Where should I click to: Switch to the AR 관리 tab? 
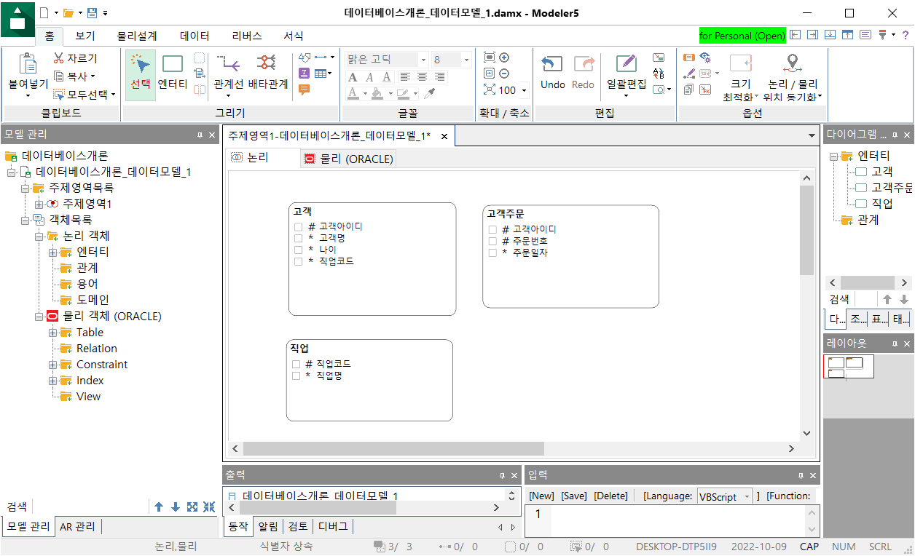pyautogui.click(x=78, y=526)
